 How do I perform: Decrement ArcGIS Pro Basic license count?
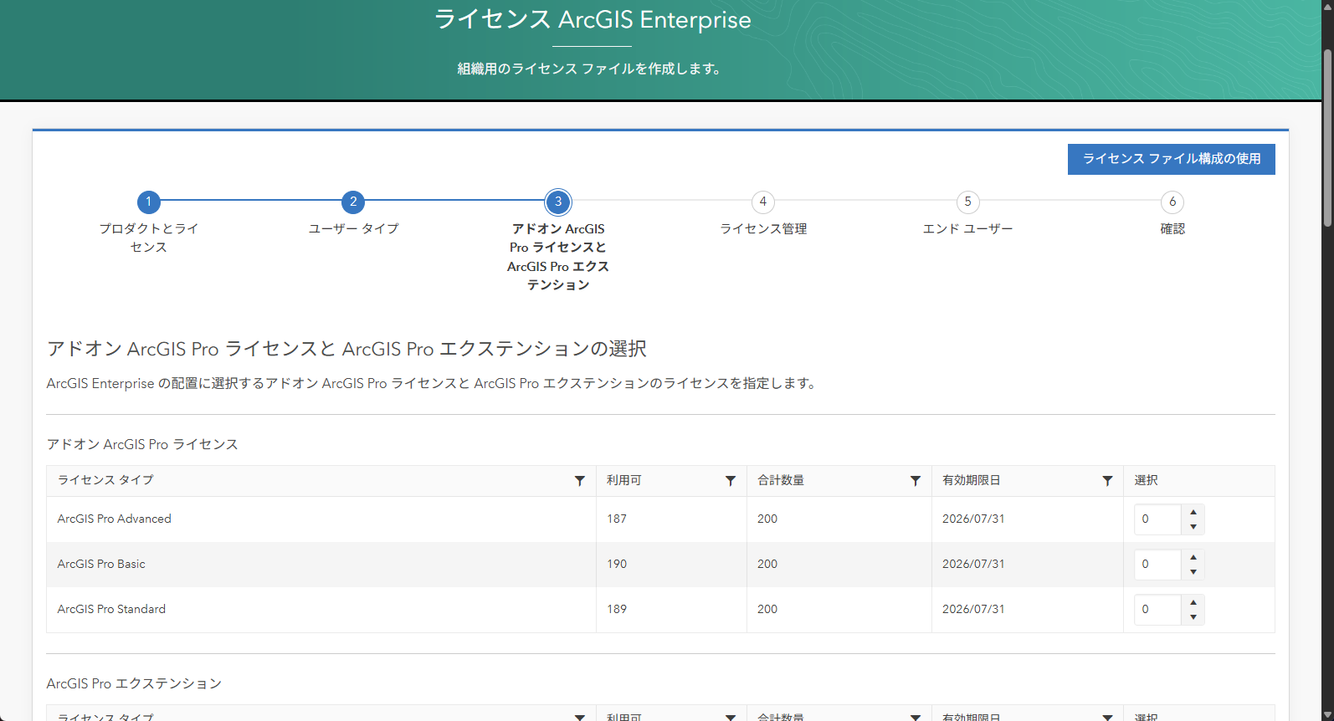click(x=1193, y=572)
